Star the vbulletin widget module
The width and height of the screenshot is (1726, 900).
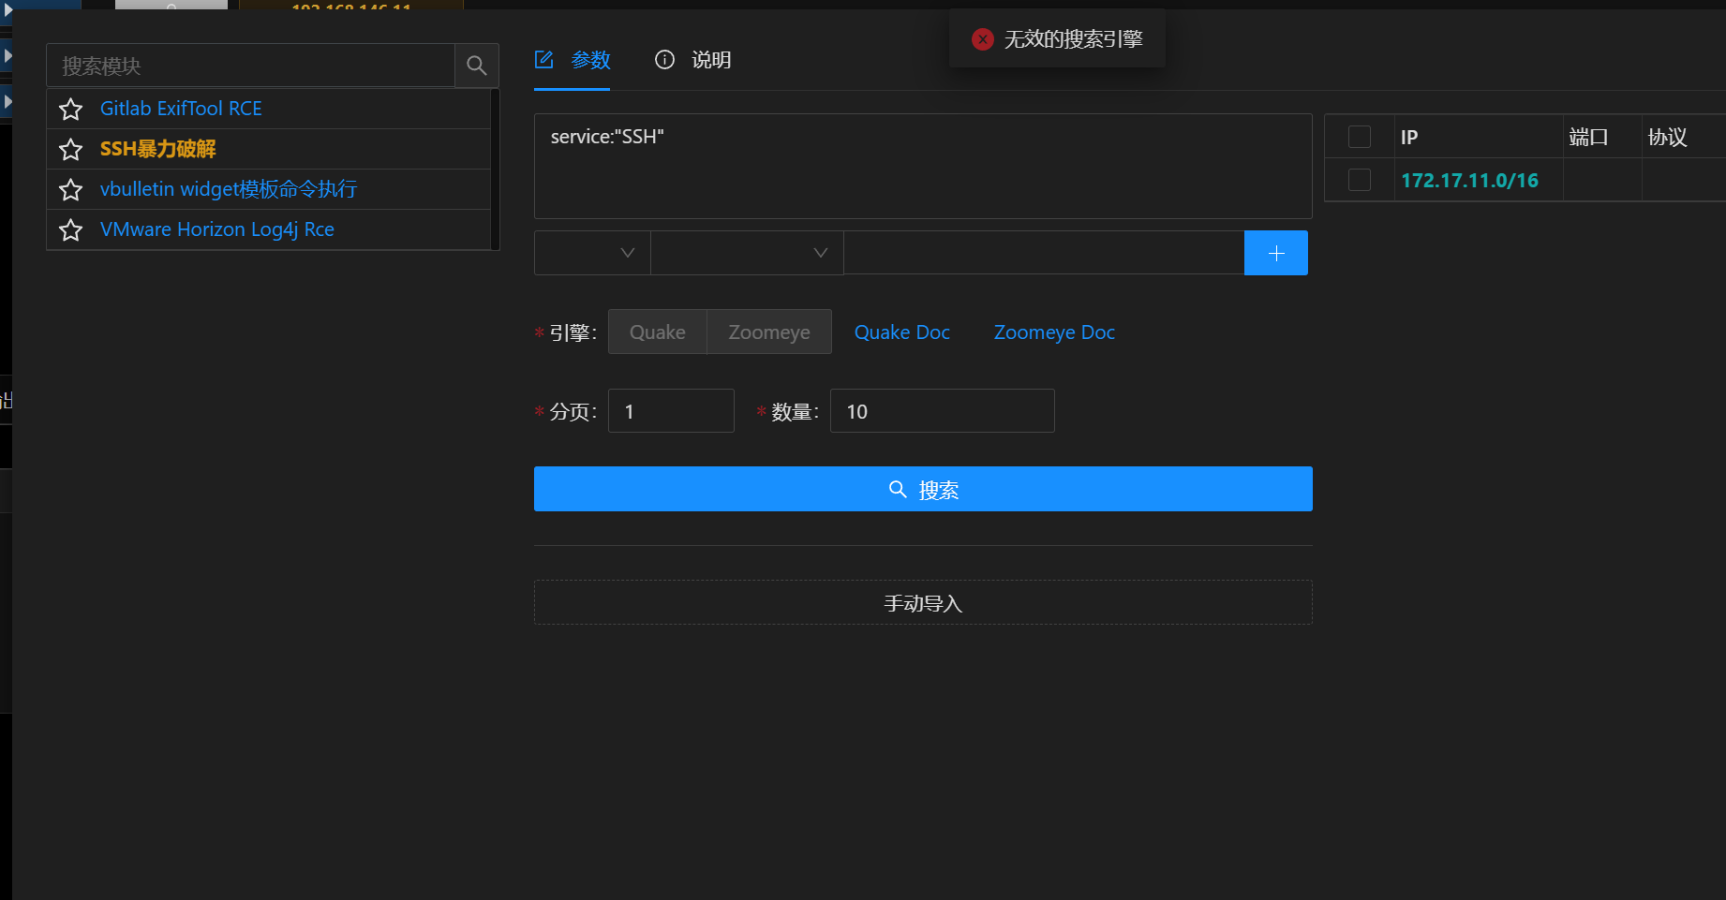70,190
